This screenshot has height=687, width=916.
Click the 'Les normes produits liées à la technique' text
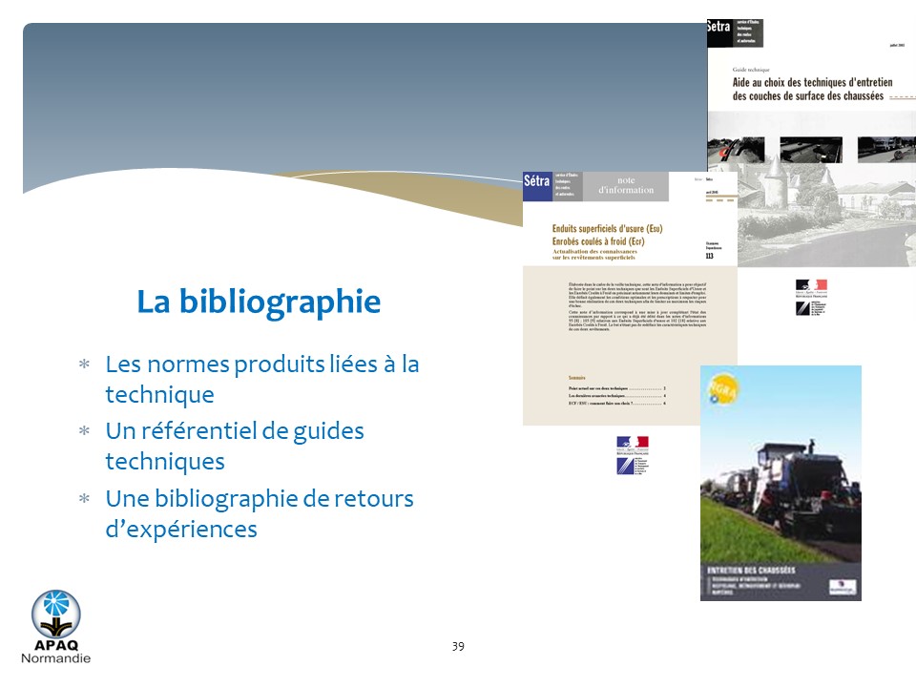(x=261, y=379)
